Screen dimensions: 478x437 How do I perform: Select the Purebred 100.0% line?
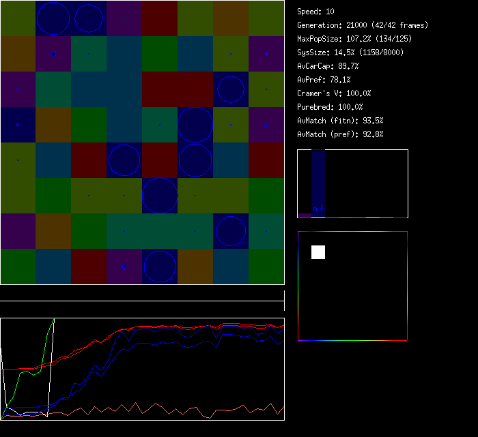(x=330, y=107)
